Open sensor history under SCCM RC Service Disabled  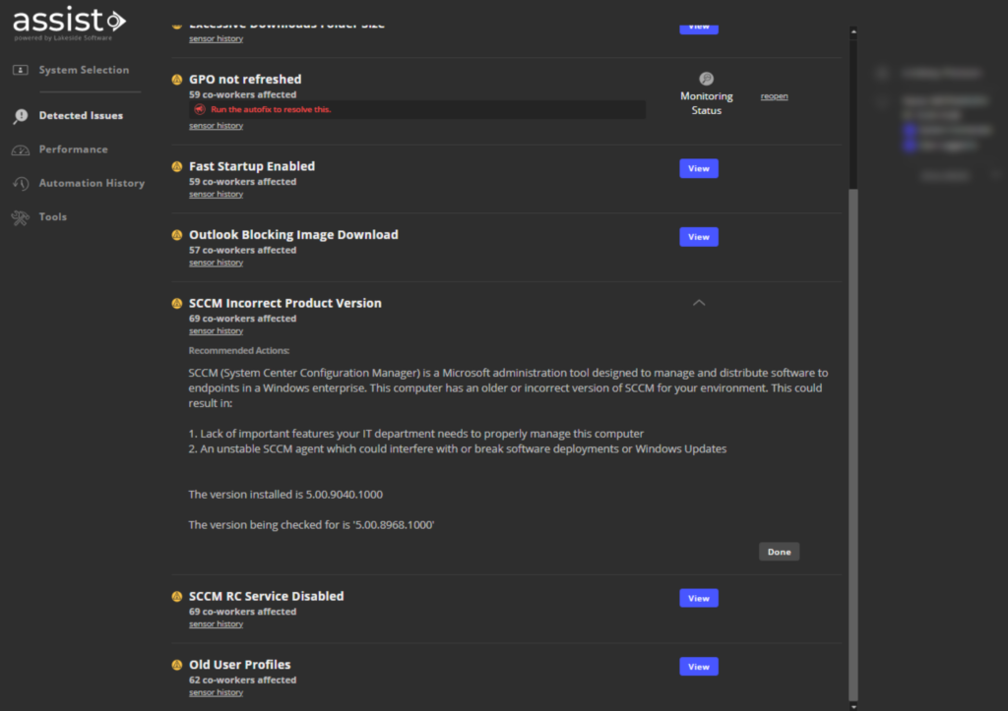pos(216,624)
